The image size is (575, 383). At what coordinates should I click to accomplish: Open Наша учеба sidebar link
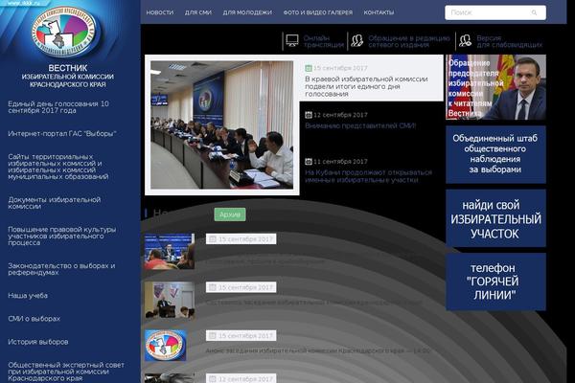click(28, 296)
